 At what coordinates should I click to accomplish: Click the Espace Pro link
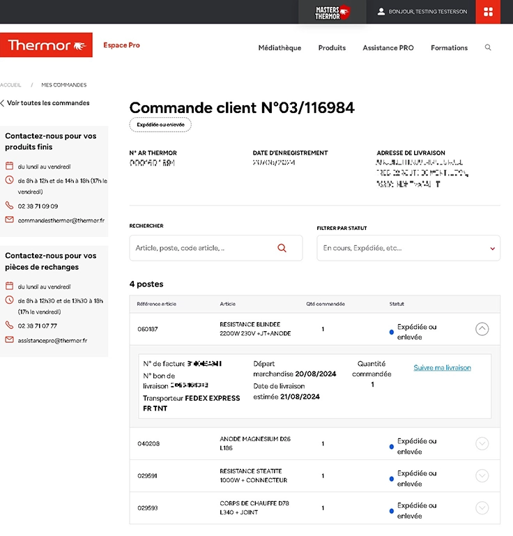click(121, 45)
